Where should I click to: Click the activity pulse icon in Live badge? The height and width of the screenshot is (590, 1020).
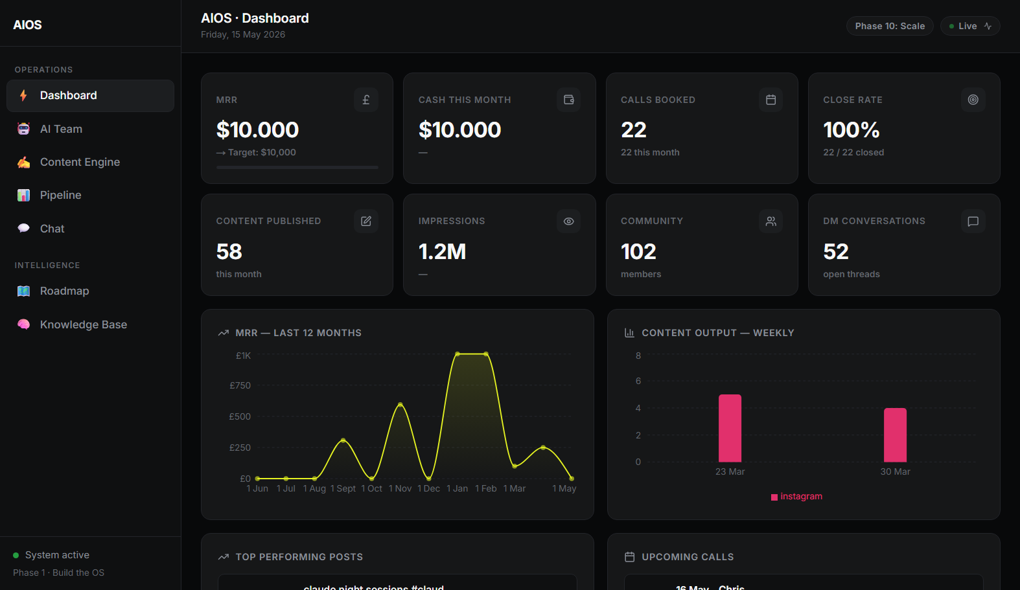pos(988,26)
